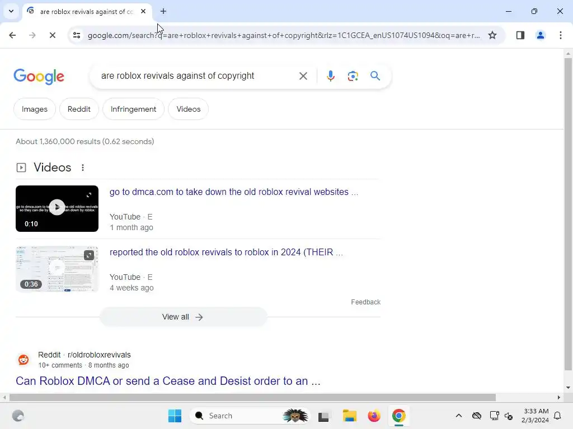Open site information icon in address bar
The height and width of the screenshot is (429, 573).
77,35
